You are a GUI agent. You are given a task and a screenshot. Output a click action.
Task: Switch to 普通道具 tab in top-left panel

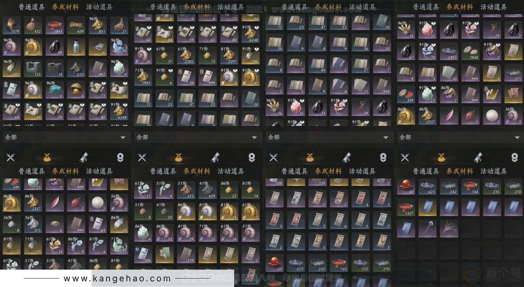click(x=32, y=7)
